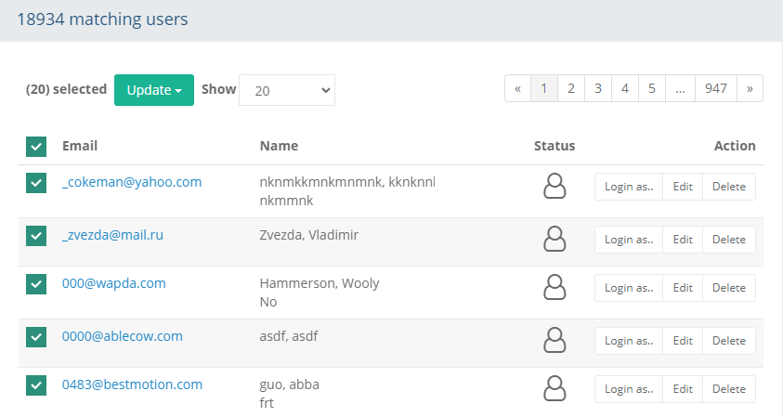Uncheck the 0483@bestmotion.com row checkbox
Viewport: 783px width, 417px height.
(36, 385)
